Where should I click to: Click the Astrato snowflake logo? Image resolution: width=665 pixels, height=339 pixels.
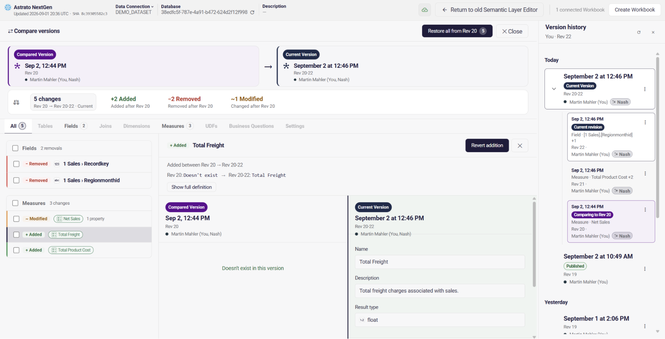pos(8,7)
